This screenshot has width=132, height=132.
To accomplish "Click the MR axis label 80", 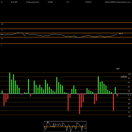I will point(129,78).
